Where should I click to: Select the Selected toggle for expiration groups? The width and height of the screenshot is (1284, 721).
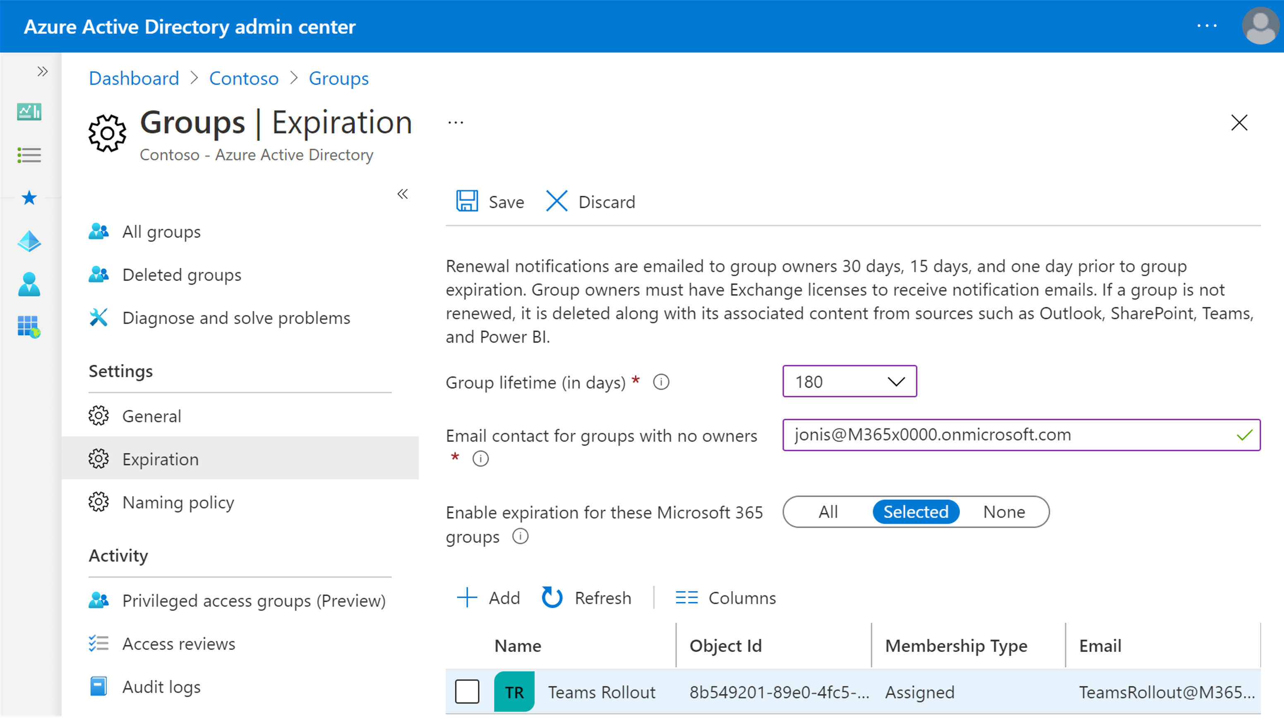pos(915,511)
